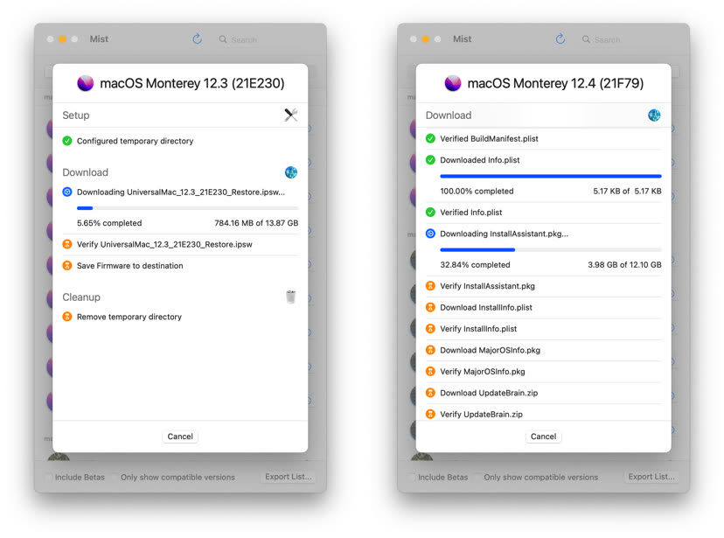Viewport: 724px width, 538px height.
Task: Click the blue status icon beside Downloading InstallAssistant.pkg
Action: (430, 234)
